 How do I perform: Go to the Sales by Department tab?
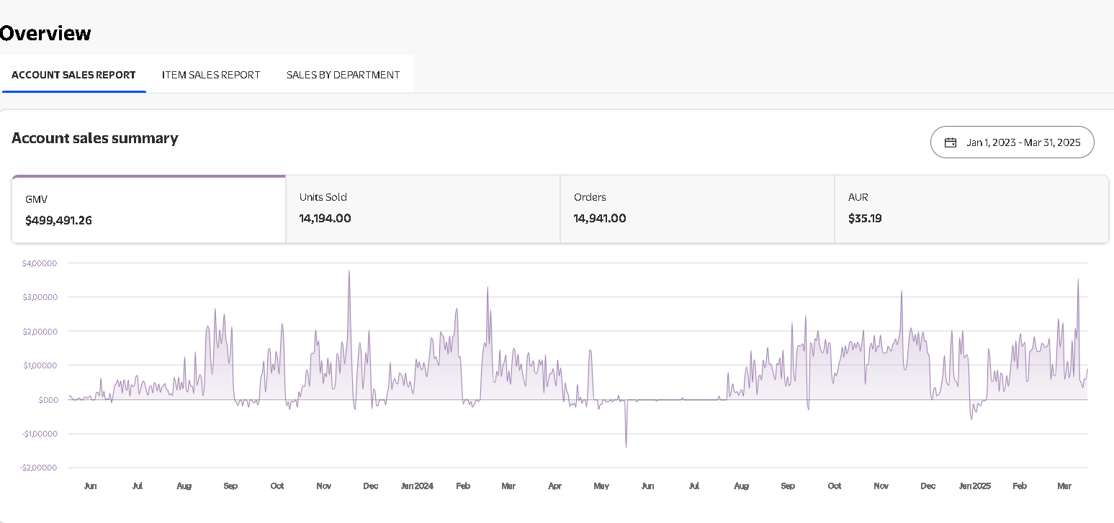tap(343, 75)
